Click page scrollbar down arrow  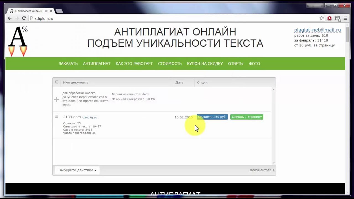pos(347,192)
